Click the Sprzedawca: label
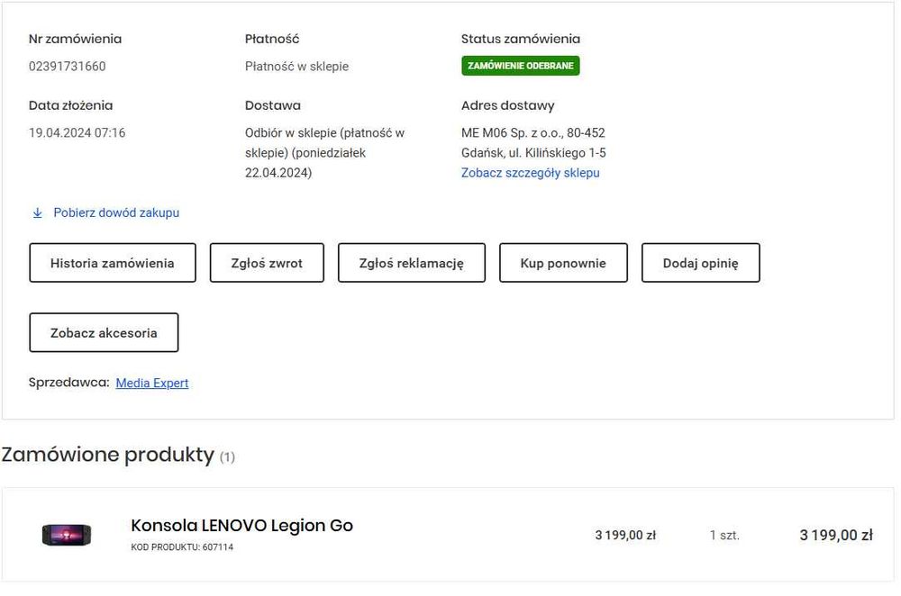901x596 pixels. pyautogui.click(x=69, y=383)
